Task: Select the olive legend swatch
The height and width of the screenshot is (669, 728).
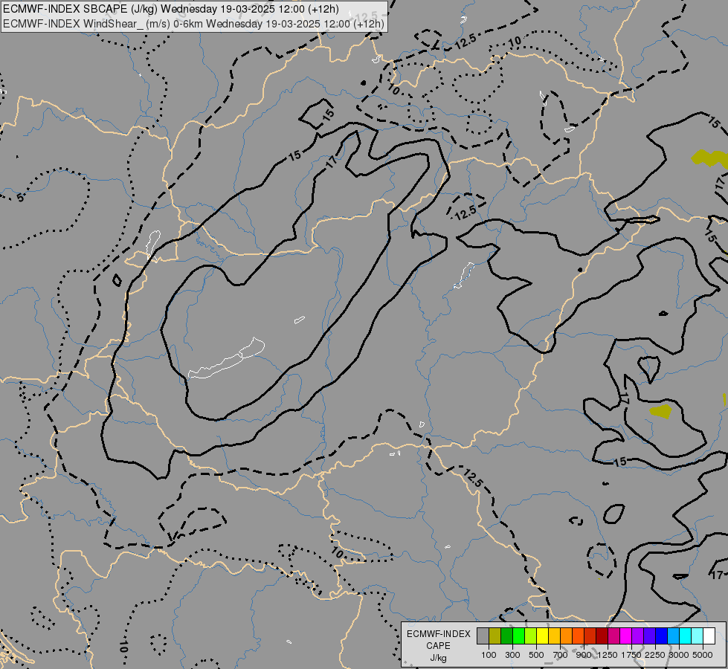Action: click(x=495, y=636)
